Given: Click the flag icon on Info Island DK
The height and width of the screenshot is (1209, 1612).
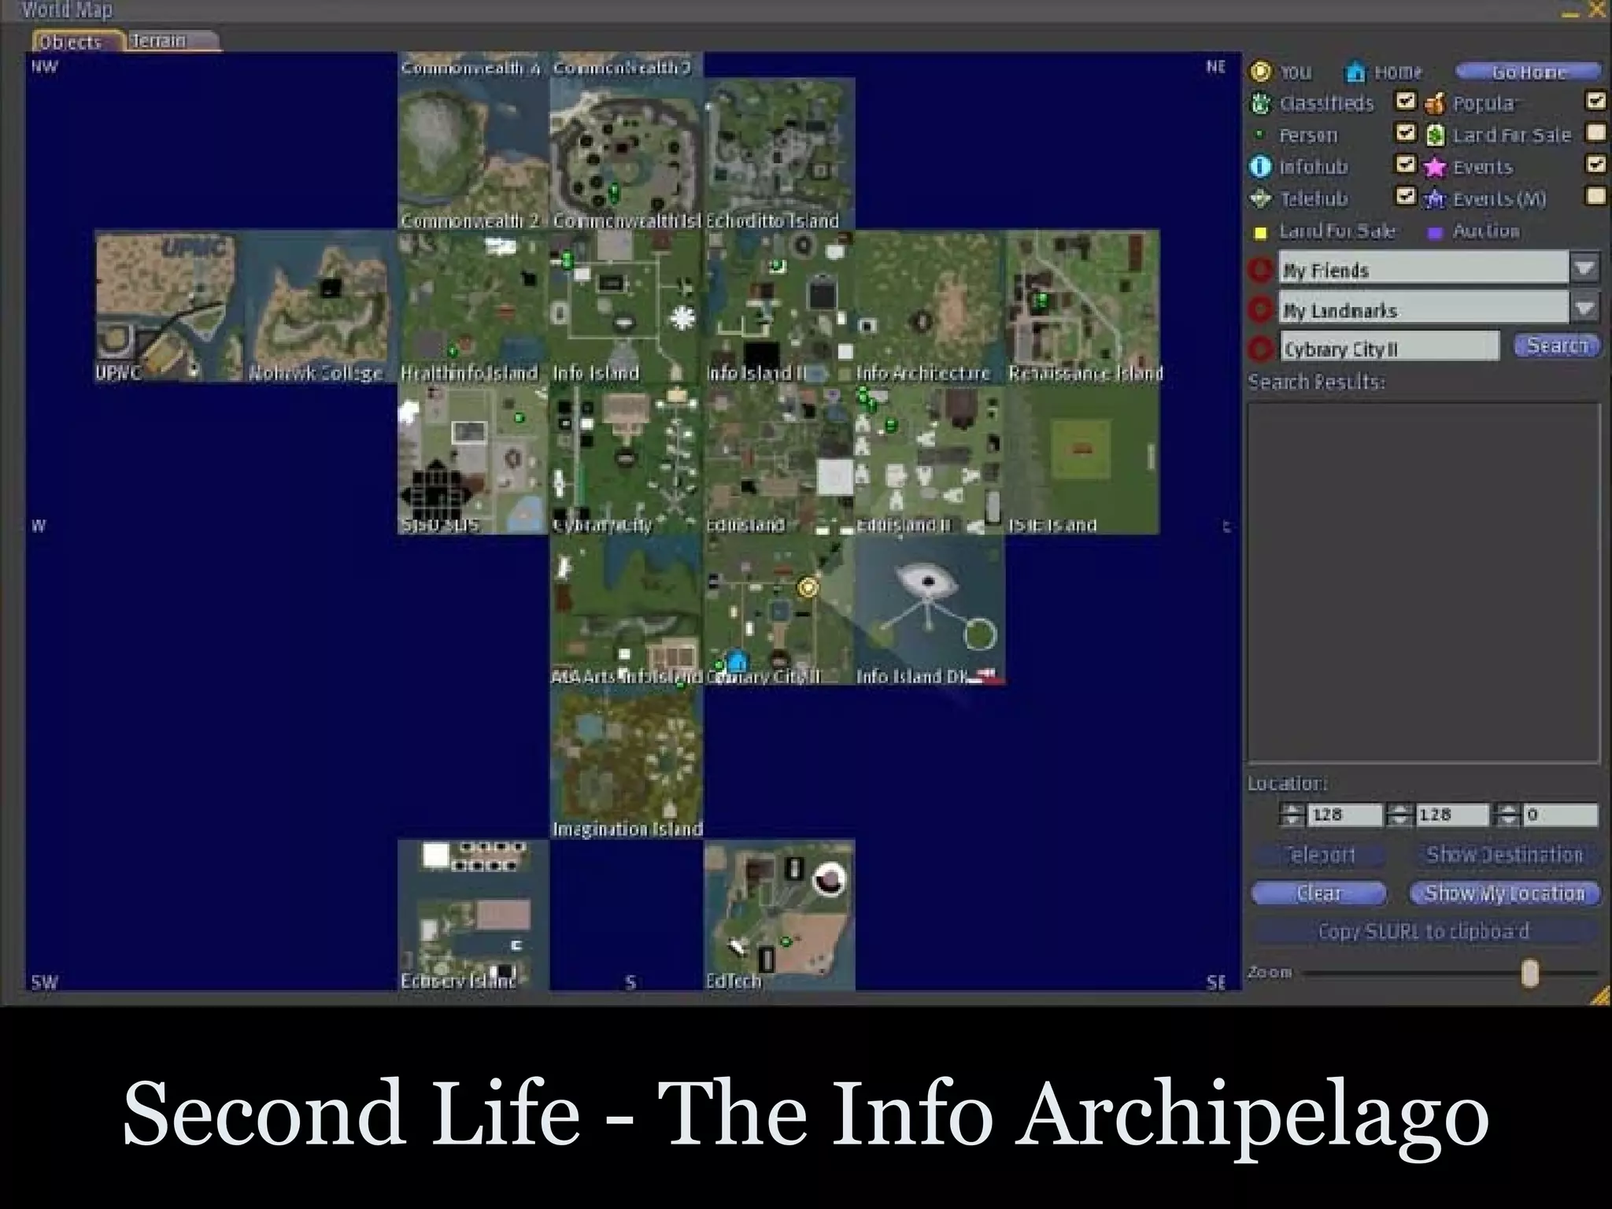Looking at the screenshot, I should click(x=985, y=676).
